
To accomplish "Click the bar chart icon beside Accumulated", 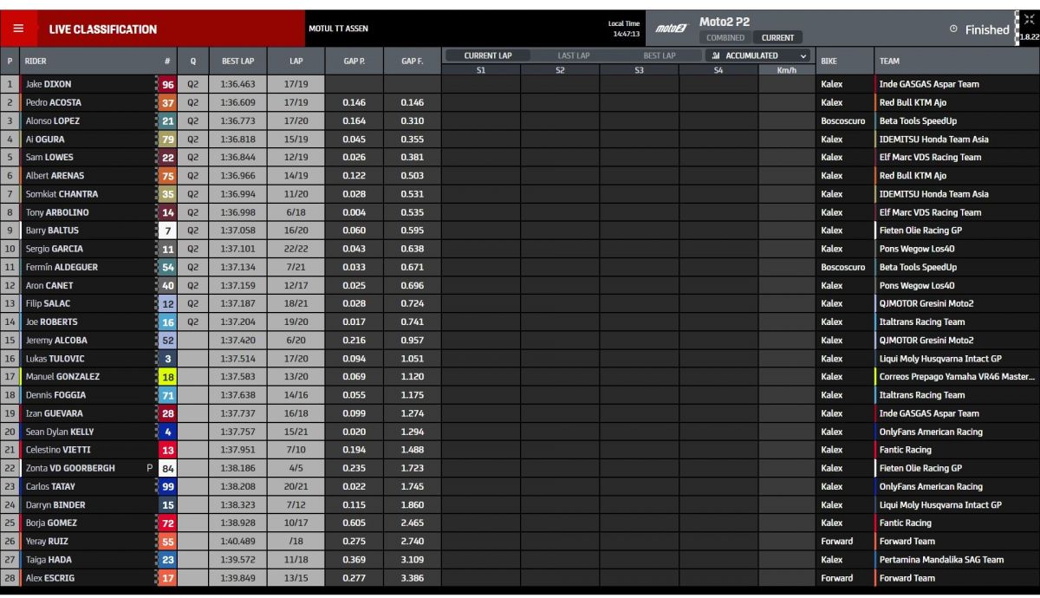I will [716, 55].
